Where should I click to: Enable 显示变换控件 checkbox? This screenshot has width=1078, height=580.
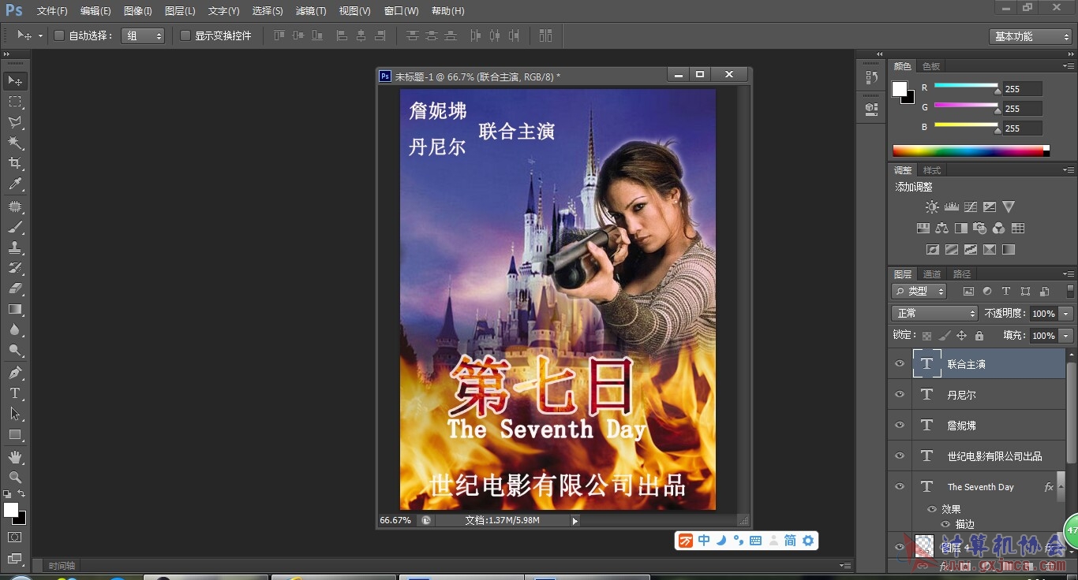(x=185, y=35)
